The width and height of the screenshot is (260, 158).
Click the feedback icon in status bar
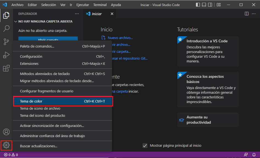pyautogui.click(x=246, y=155)
